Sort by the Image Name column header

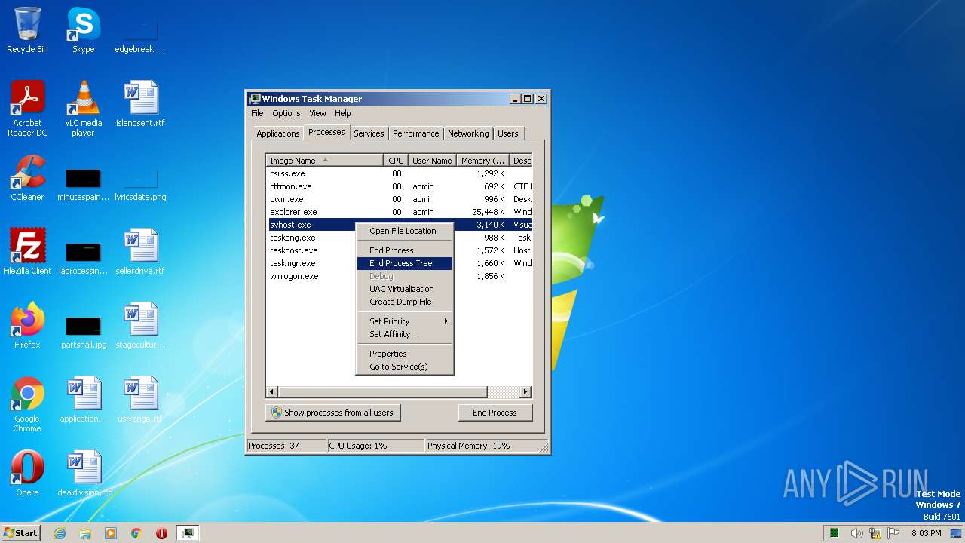(325, 161)
